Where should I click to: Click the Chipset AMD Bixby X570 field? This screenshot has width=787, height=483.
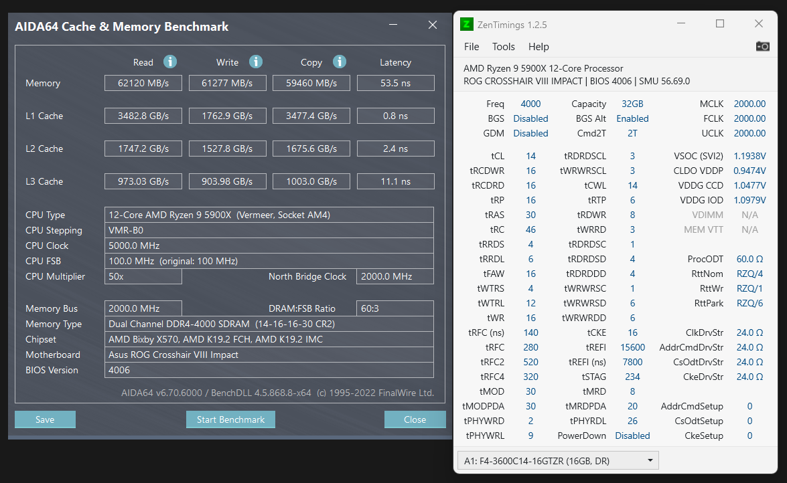click(x=269, y=339)
